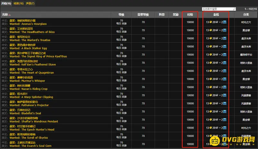Open Wanted: Shaffar's Wondrous Pendant link

tap(34, 121)
